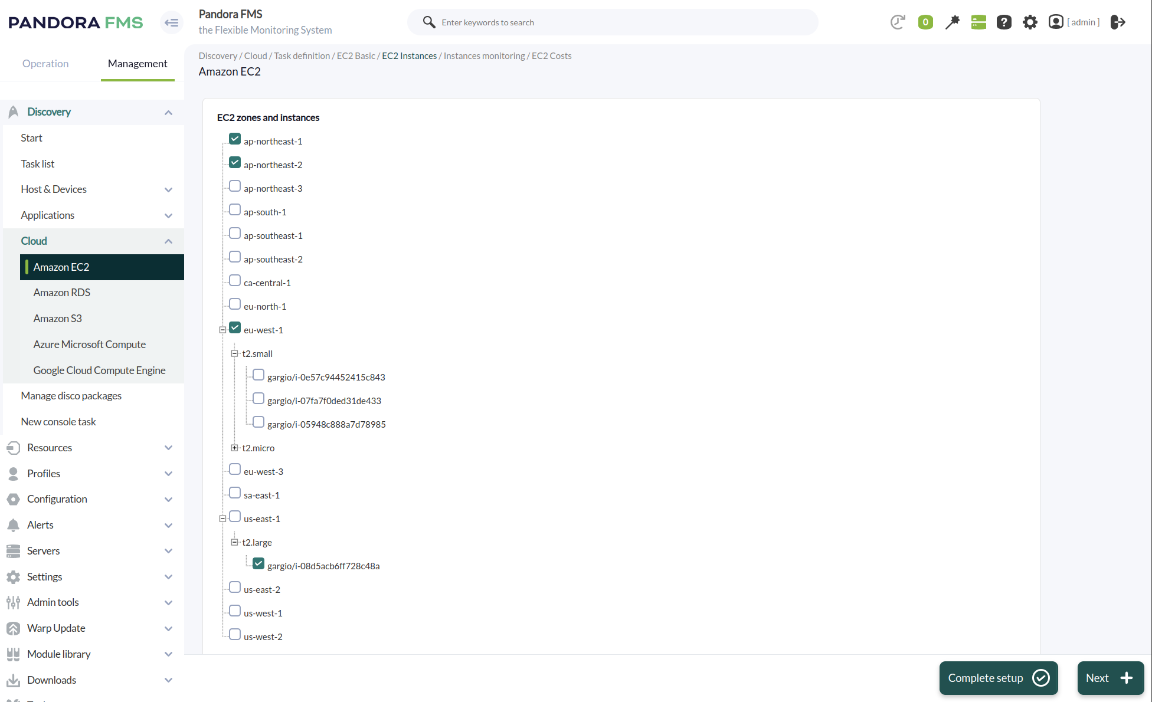Open the EC2 Costs breadcrumb step
Image resolution: width=1152 pixels, height=702 pixels.
[551, 55]
